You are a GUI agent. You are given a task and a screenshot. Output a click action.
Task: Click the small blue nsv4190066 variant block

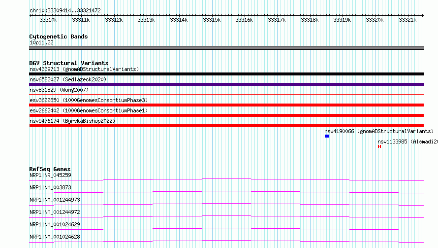327,136
